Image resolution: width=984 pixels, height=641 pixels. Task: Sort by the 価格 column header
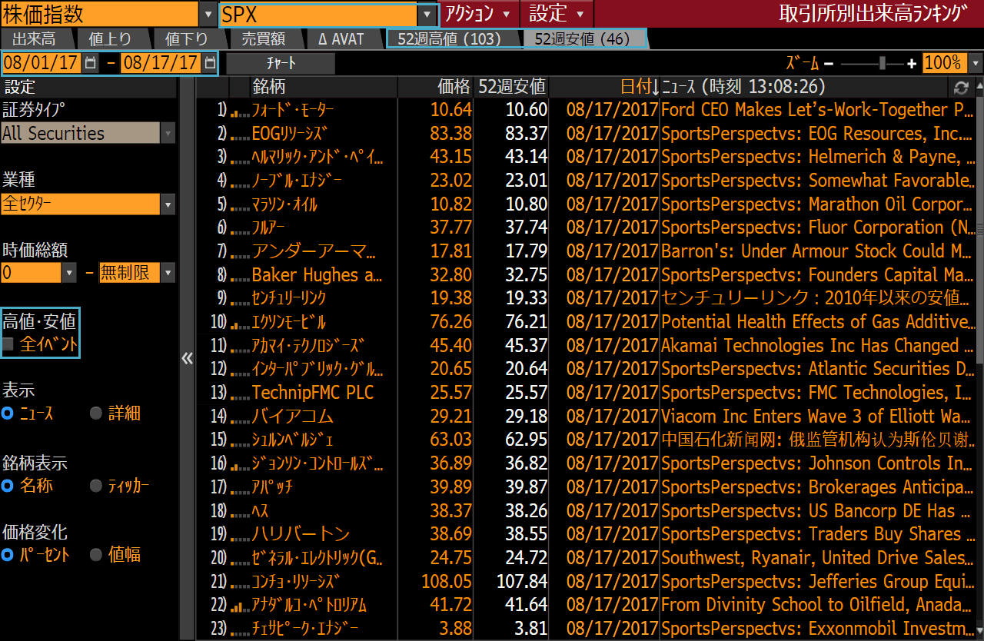436,88
